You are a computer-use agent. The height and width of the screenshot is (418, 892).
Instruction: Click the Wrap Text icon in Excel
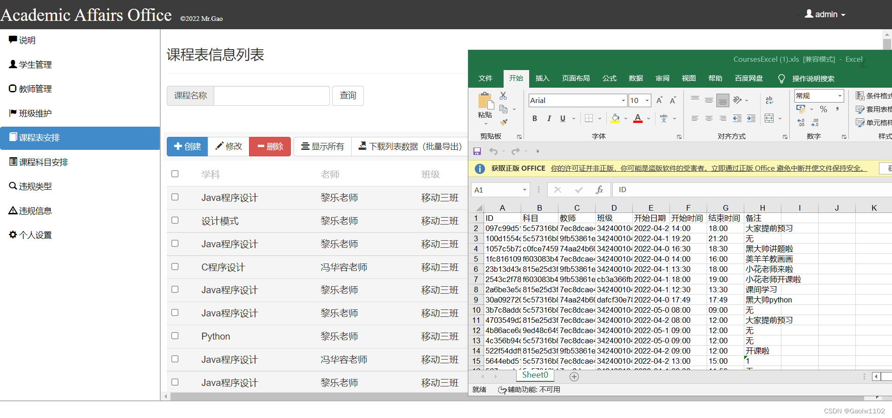769,100
